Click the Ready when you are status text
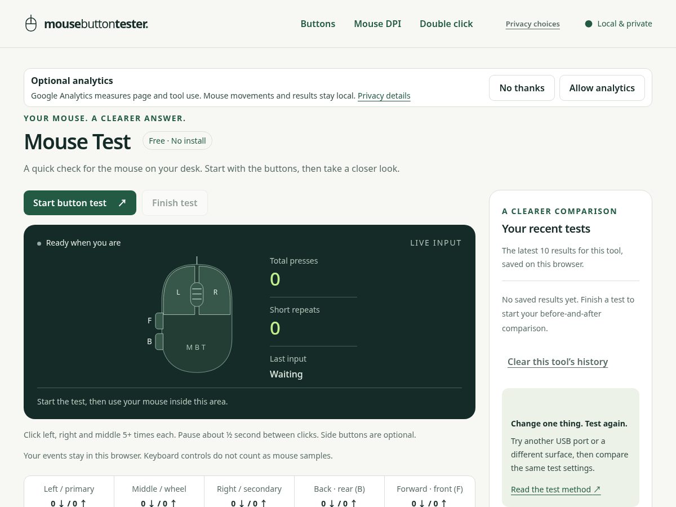The width and height of the screenshot is (676, 507). click(x=83, y=243)
